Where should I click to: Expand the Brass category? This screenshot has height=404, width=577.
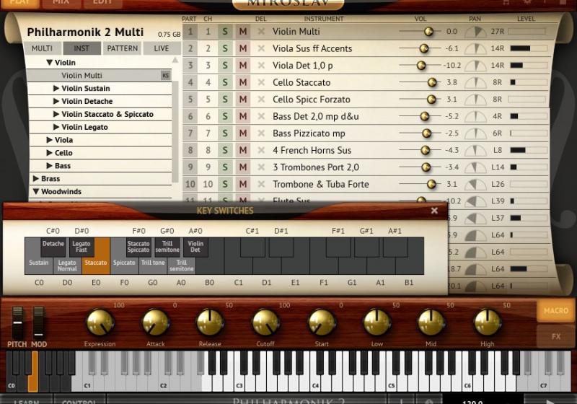tap(36, 179)
